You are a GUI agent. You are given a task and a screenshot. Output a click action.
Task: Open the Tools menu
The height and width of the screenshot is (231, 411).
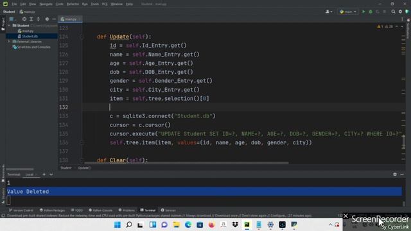pyautogui.click(x=95, y=4)
